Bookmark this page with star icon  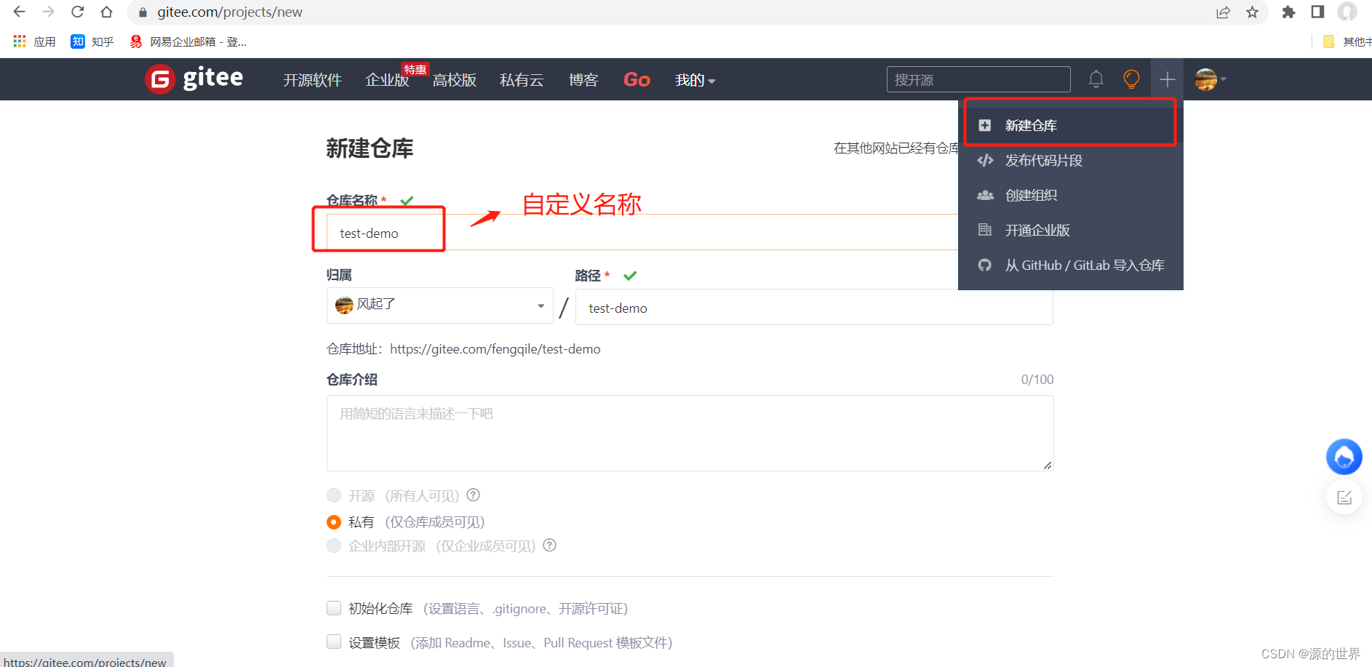tap(1252, 12)
